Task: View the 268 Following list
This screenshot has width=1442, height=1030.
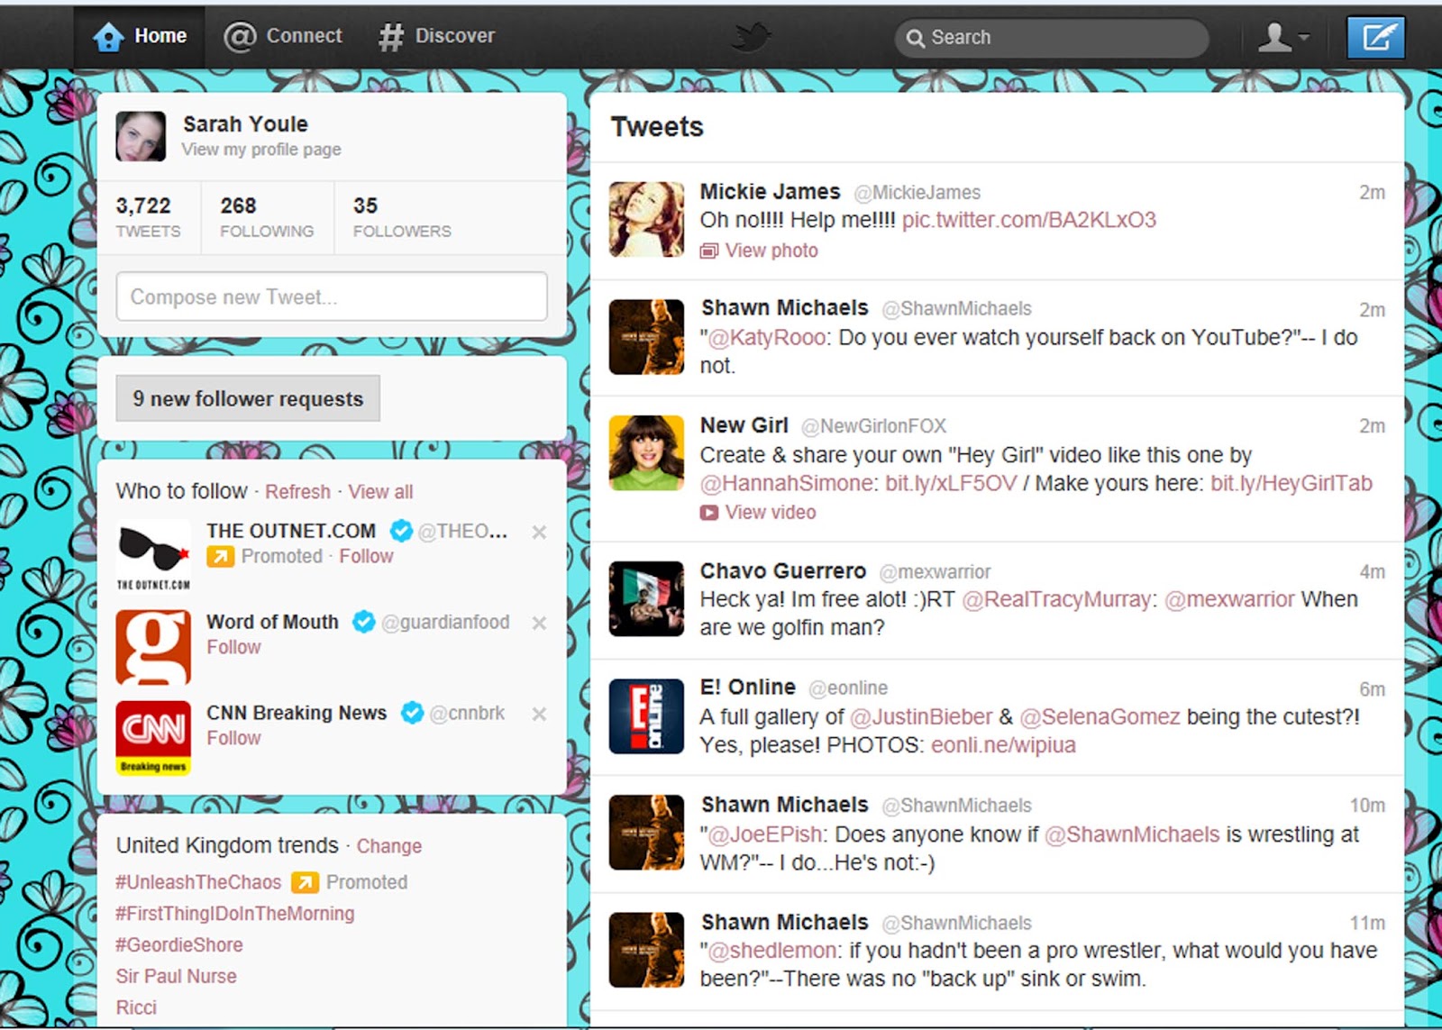Action: click(267, 218)
